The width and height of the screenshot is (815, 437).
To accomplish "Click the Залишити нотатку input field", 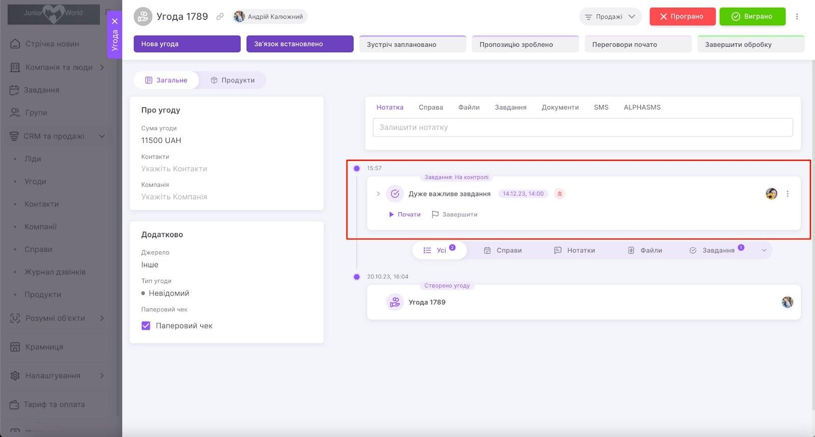I will coord(582,127).
